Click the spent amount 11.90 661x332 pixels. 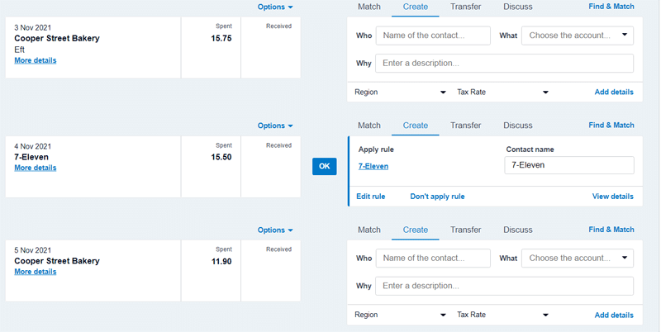pos(221,262)
